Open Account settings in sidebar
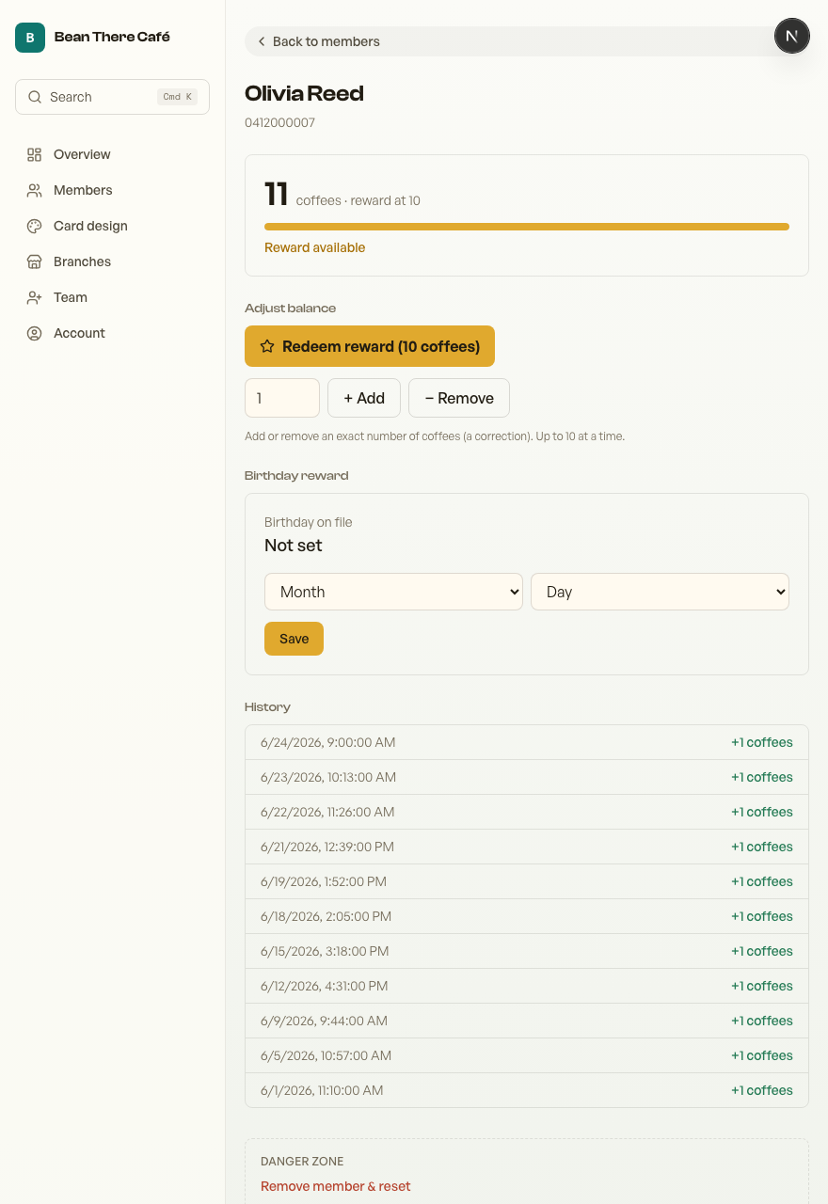Screen dimensions: 828x1204 (x=112, y=333)
